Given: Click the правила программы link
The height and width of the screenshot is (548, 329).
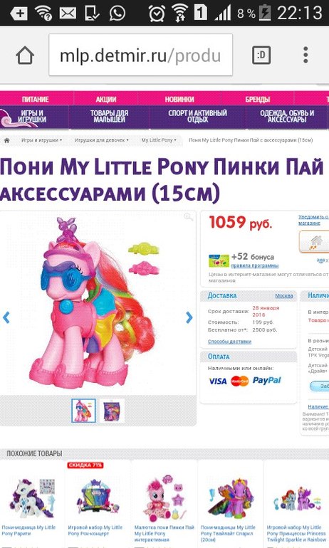Looking at the screenshot, I should pos(254,265).
